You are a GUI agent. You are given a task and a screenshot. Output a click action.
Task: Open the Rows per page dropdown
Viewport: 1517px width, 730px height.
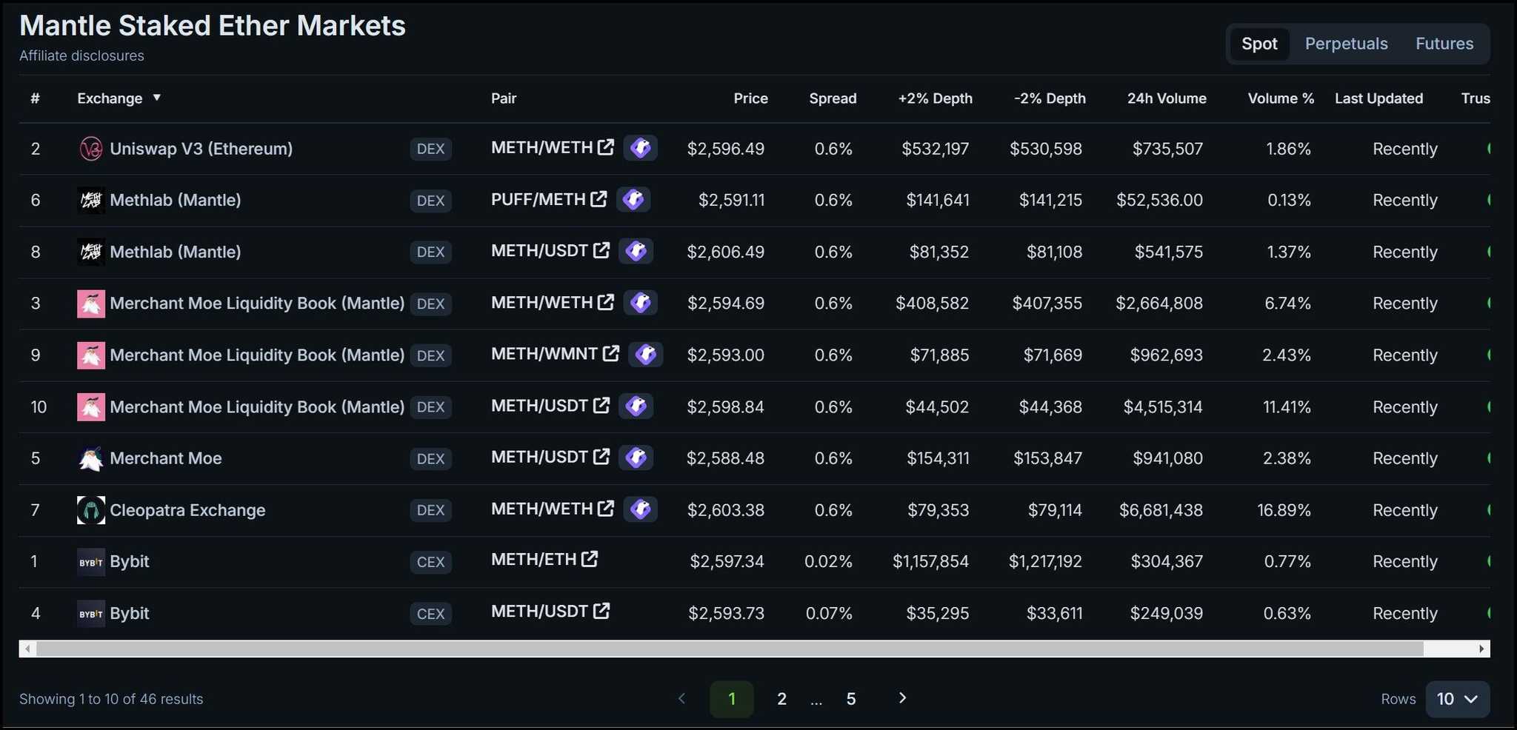(x=1457, y=699)
